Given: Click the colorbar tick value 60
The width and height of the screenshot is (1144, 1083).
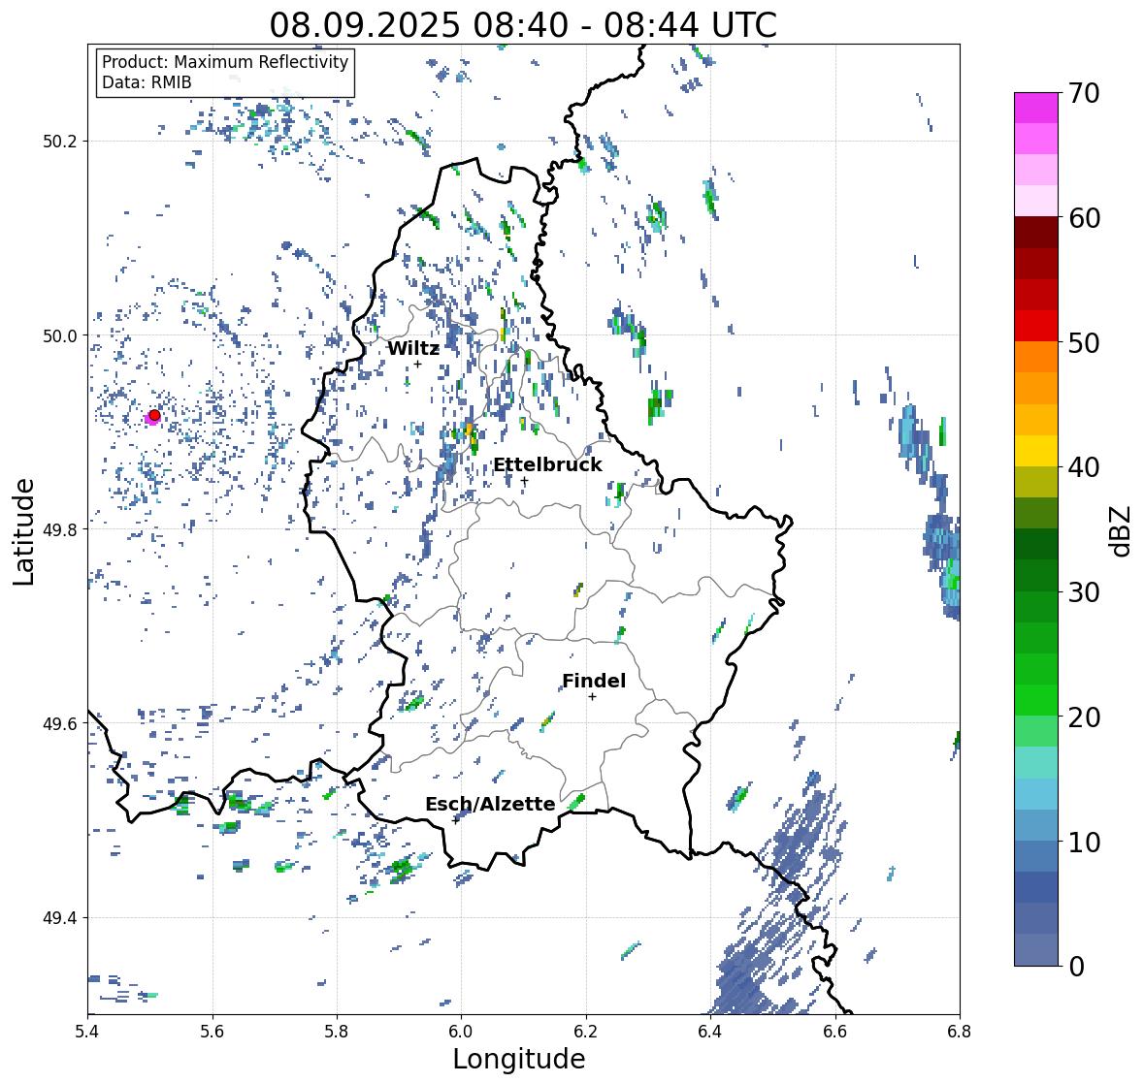Looking at the screenshot, I should (x=1084, y=218).
